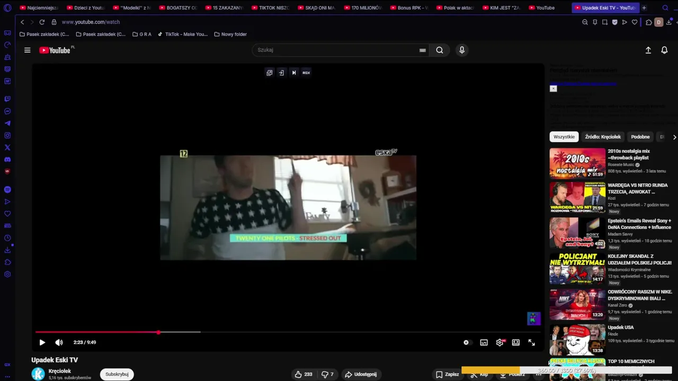Open browser downloads icon
Image resolution: width=678 pixels, height=381 pixels.
pyautogui.click(x=670, y=22)
